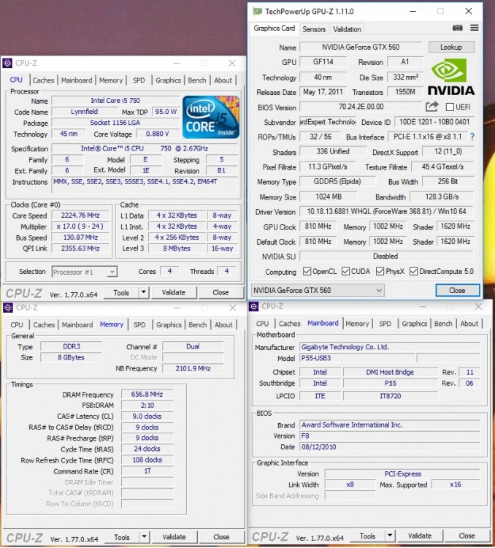Click the CPU Name value Intel Core i5 750

click(115, 101)
